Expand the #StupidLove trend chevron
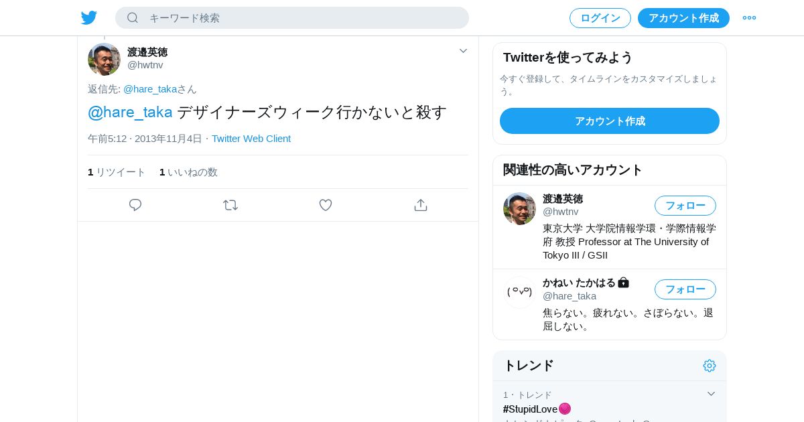Screen dimensions: 804x422 pyautogui.click(x=711, y=394)
